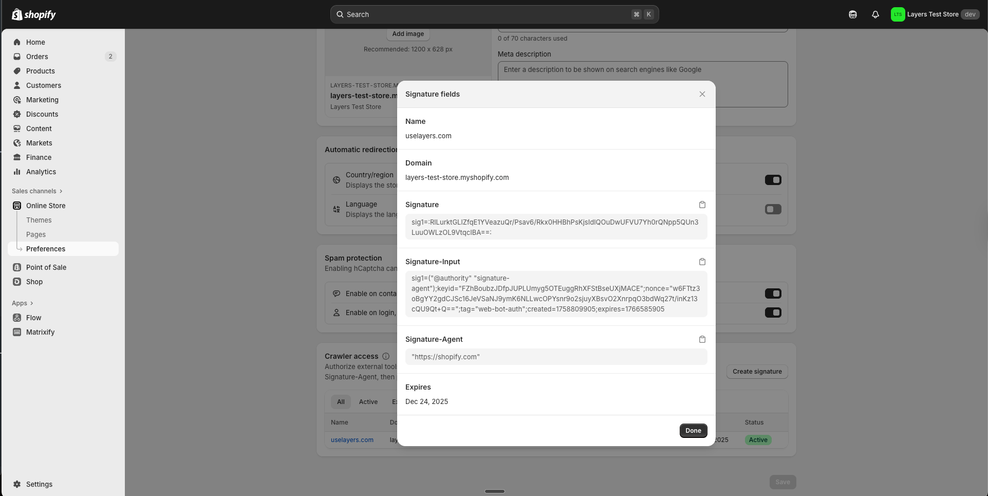The image size is (988, 496).
Task: Open Orders from the sidebar icon
Action: point(17,57)
